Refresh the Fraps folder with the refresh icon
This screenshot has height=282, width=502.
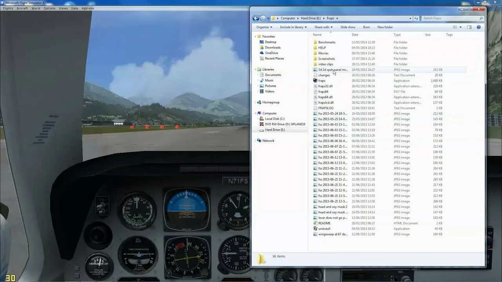pos(416,18)
